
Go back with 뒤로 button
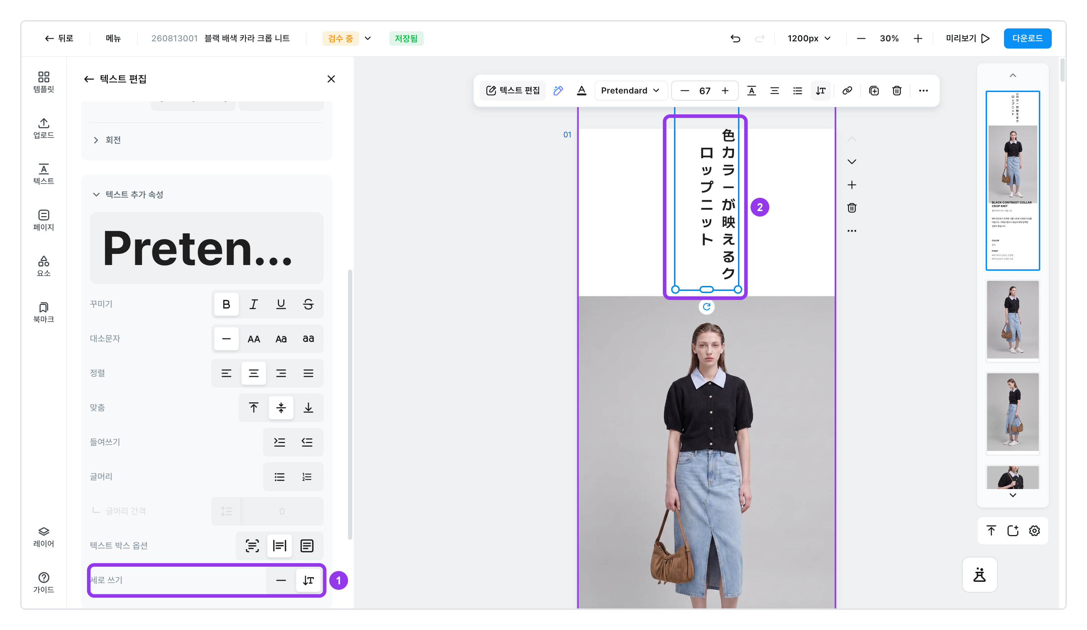[59, 38]
